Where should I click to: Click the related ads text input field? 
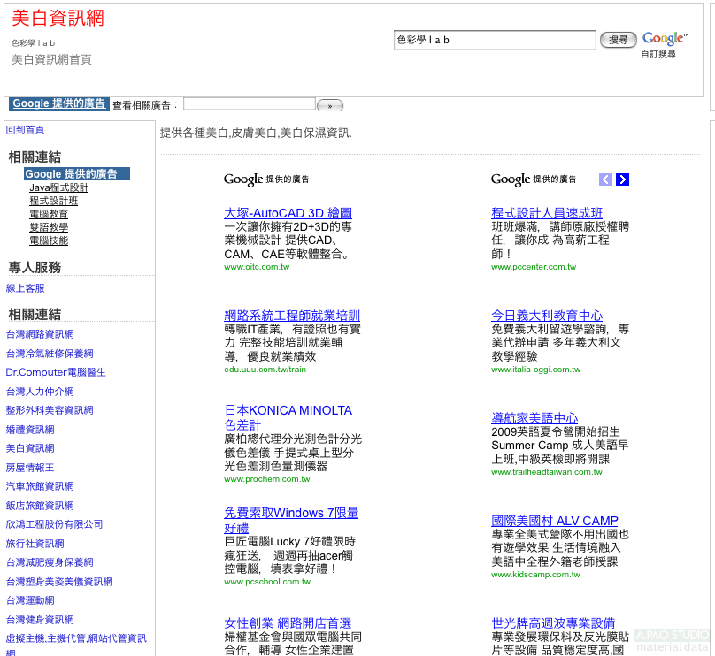coord(249,104)
